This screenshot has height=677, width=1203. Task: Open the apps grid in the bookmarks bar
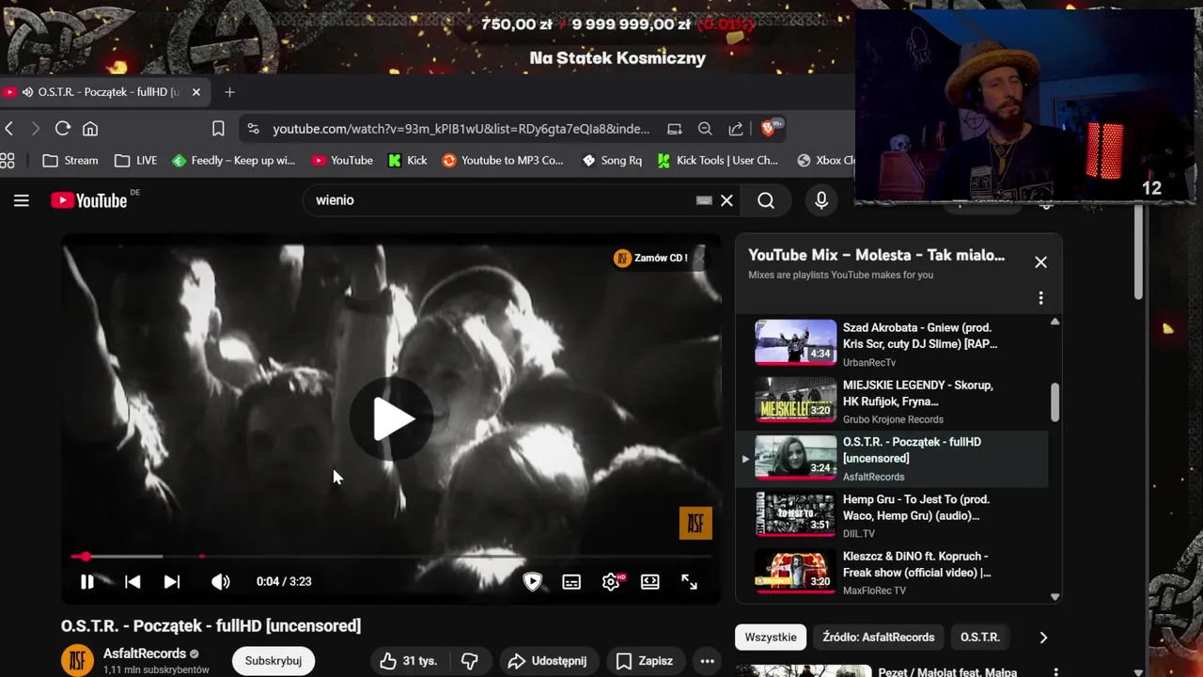pos(8,161)
